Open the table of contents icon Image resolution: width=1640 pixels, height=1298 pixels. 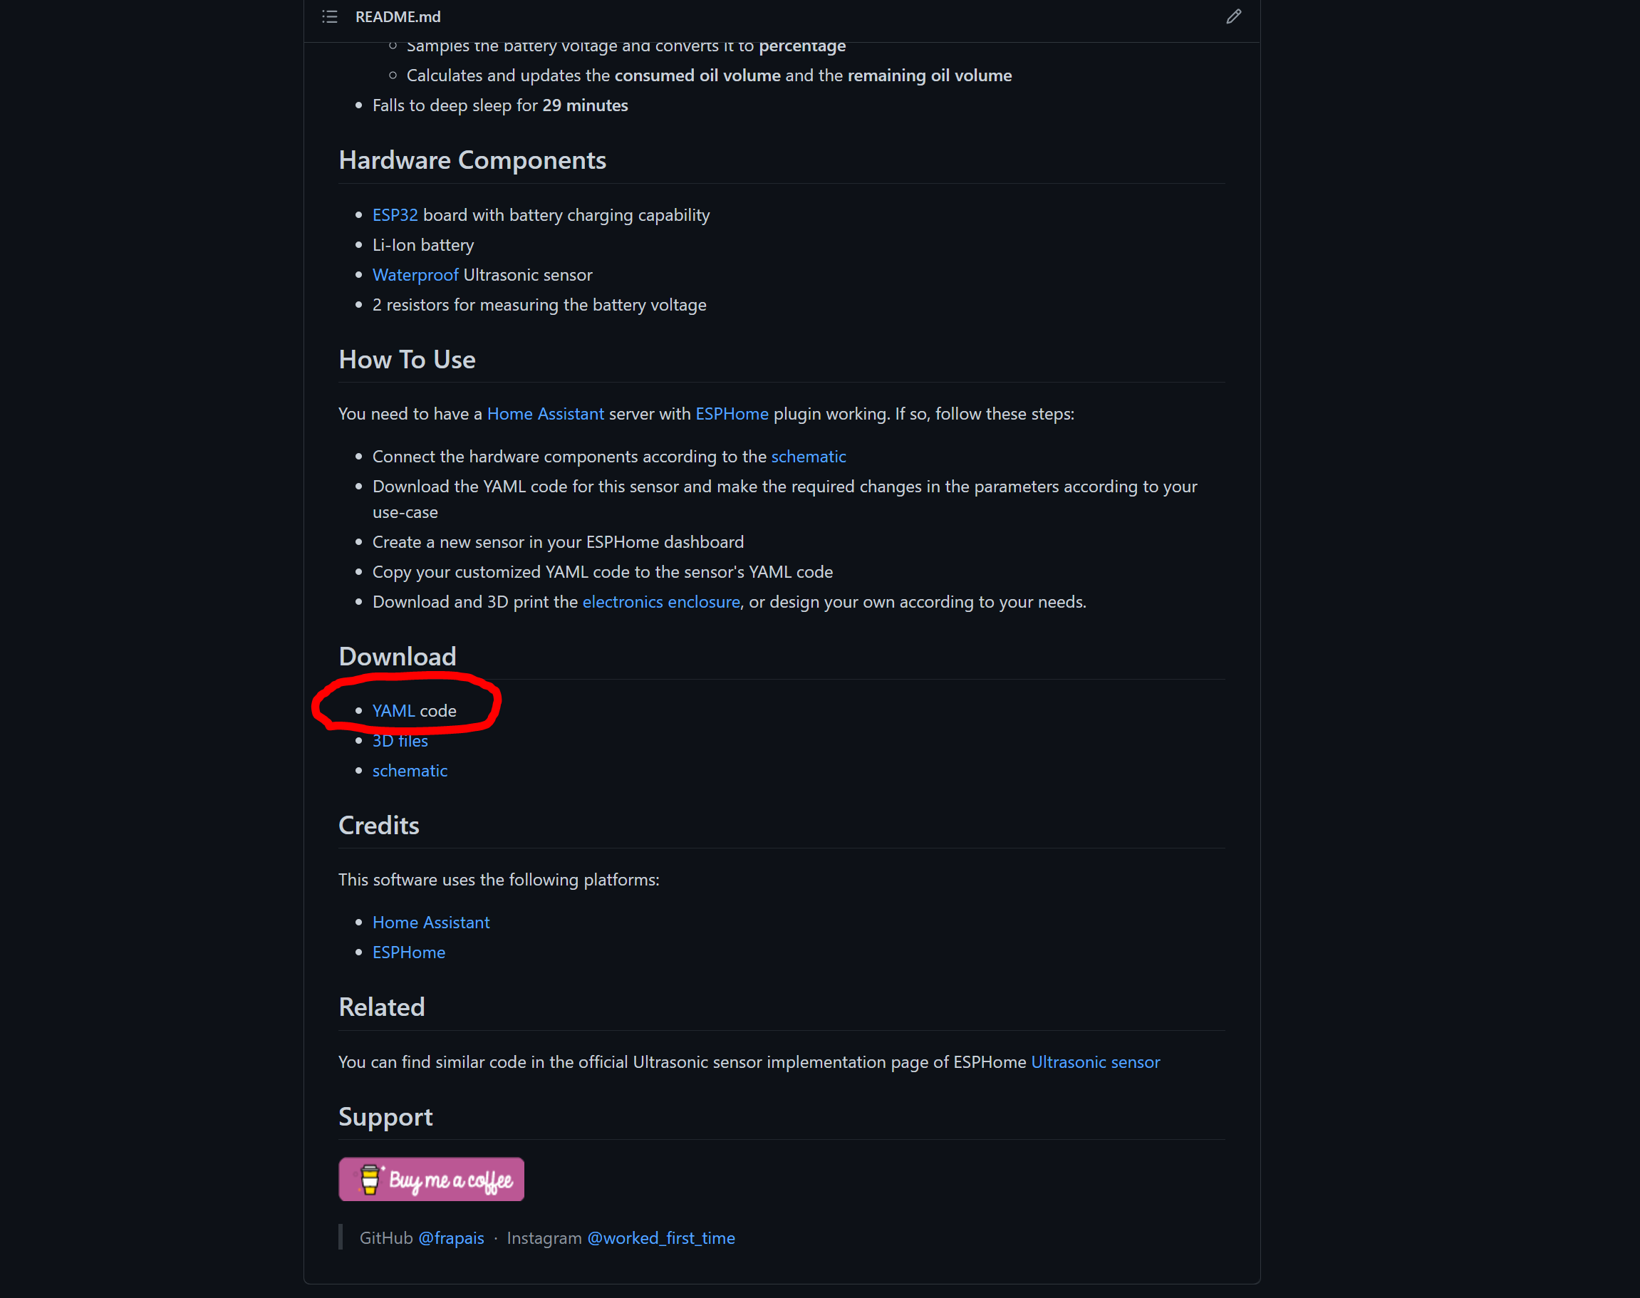(x=329, y=16)
